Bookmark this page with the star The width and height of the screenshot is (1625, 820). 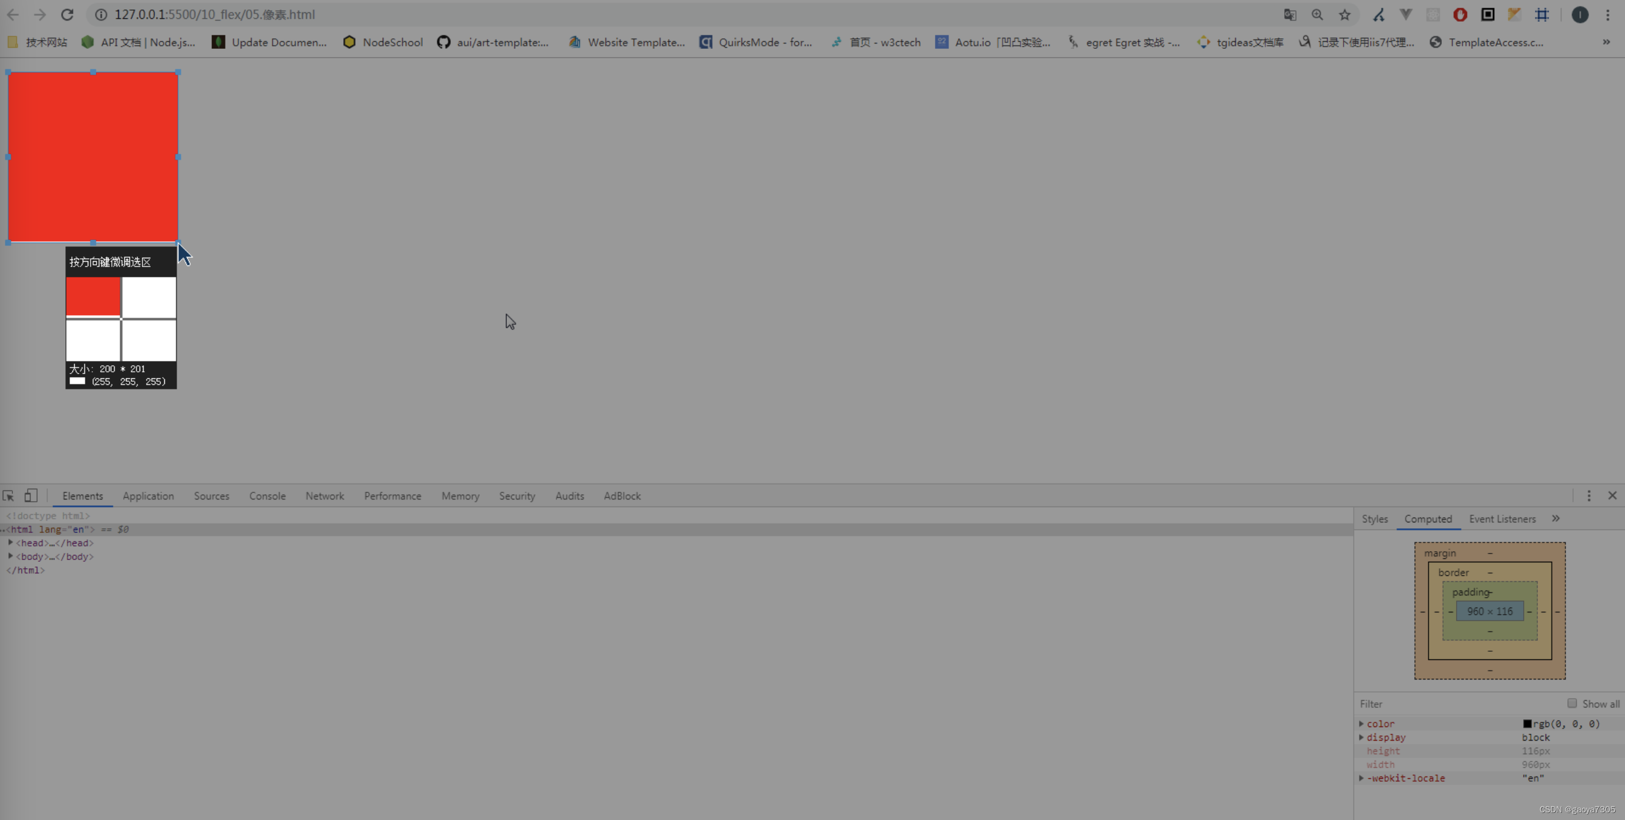click(x=1344, y=15)
